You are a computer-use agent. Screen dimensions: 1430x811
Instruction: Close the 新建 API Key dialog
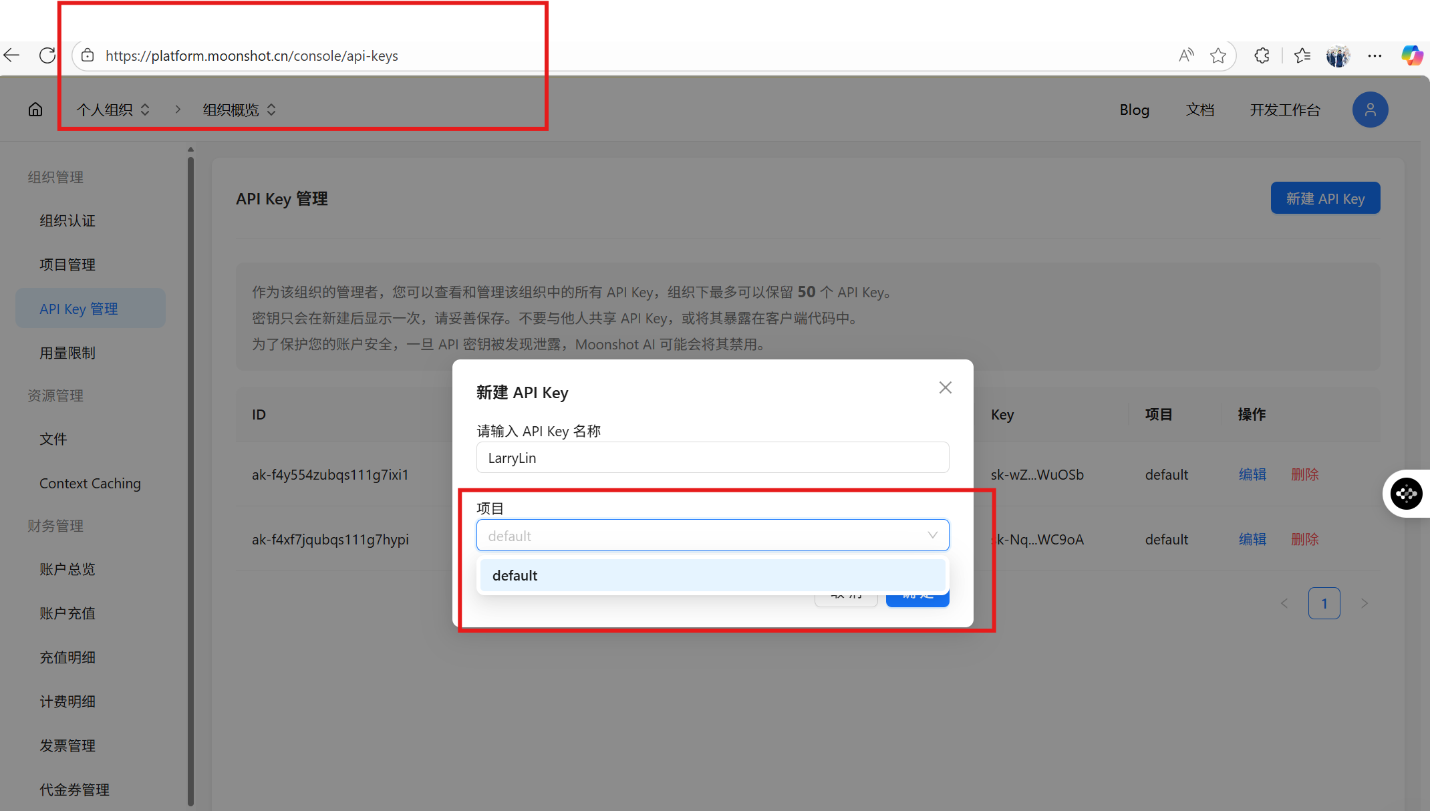pyautogui.click(x=945, y=387)
